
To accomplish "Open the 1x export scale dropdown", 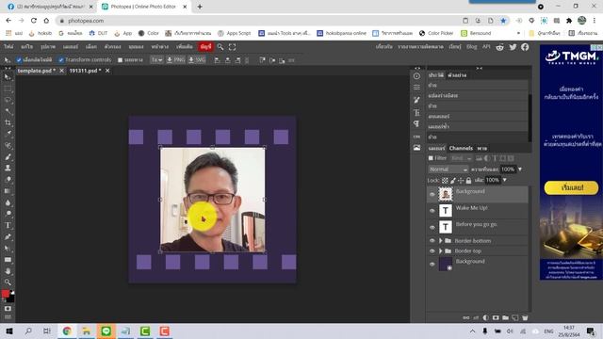I will pos(156,60).
